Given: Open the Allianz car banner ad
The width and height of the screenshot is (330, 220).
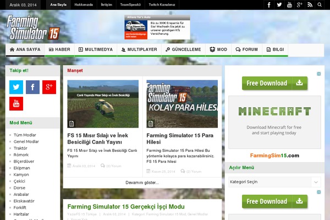Looking at the screenshot, I should pos(157,27).
